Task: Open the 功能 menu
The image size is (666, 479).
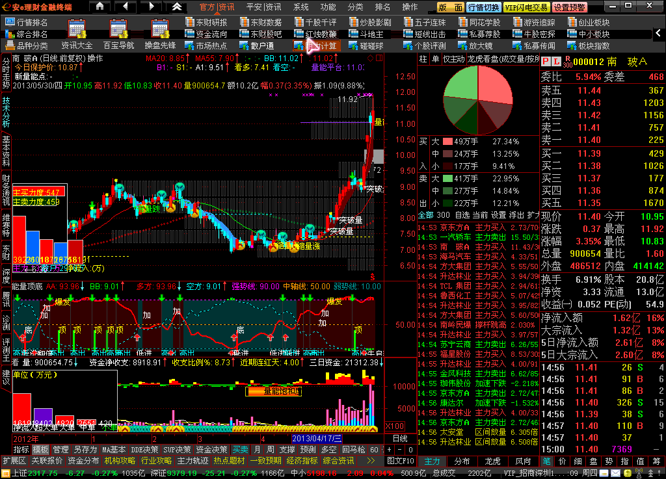Action: coord(328,7)
